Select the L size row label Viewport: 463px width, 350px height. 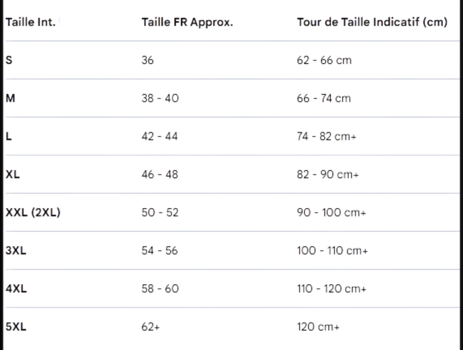pos(8,137)
